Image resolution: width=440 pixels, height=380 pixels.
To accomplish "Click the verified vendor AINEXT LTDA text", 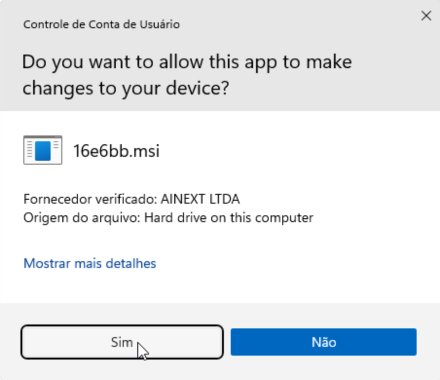I will pyautogui.click(x=131, y=199).
